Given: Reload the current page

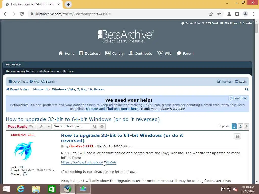Looking at the screenshot, I should [x=22, y=14].
